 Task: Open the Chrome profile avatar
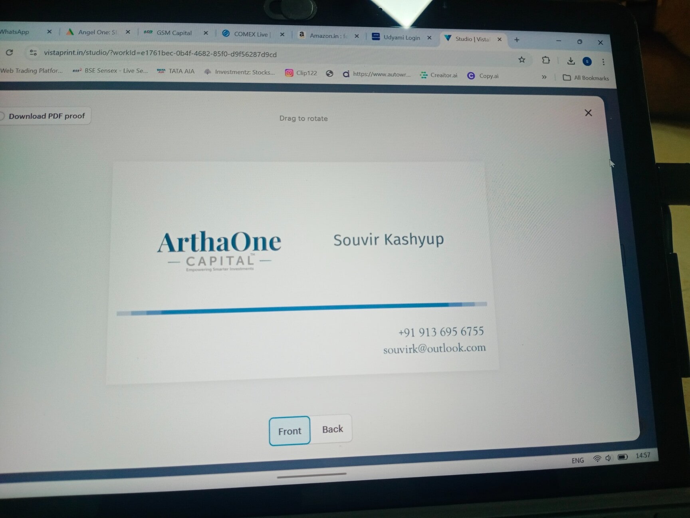tap(587, 61)
